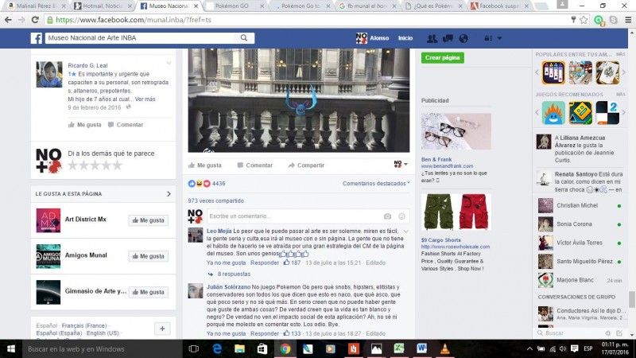Open $9 Cargo Shorts ad link
This screenshot has width=636, height=358.
click(x=441, y=240)
